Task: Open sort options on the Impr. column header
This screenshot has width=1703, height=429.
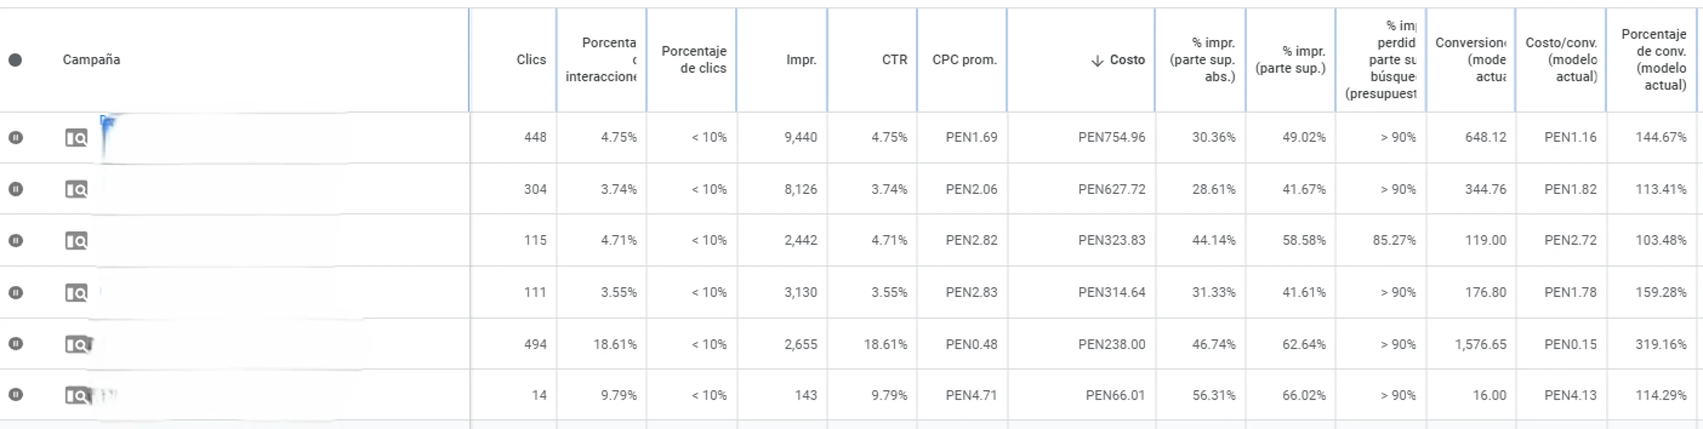Action: pos(801,60)
